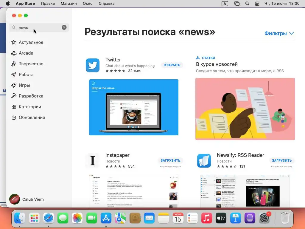Open the App Store menu
This screenshot has width=305, height=229.
pyautogui.click(x=25, y=4)
